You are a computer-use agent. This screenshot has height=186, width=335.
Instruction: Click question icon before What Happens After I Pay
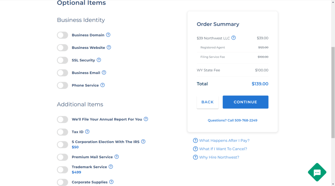pyautogui.click(x=195, y=140)
